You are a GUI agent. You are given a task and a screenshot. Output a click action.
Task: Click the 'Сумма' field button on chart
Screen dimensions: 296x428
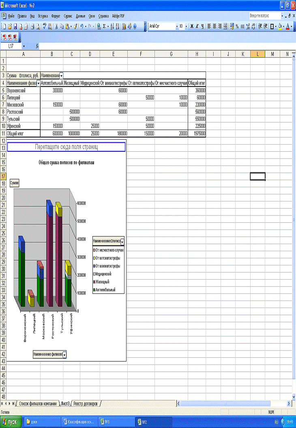tap(15, 183)
